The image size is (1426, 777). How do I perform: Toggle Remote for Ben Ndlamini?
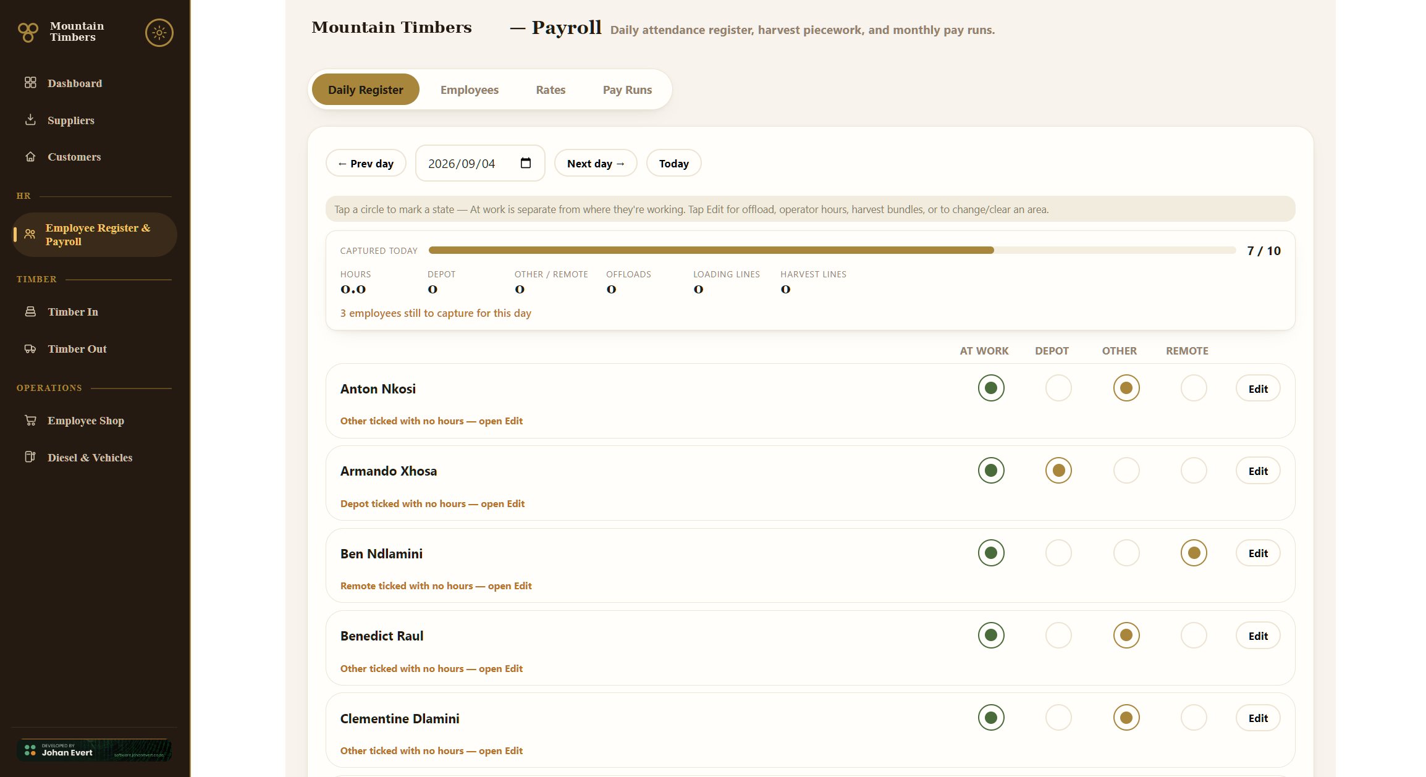point(1194,553)
